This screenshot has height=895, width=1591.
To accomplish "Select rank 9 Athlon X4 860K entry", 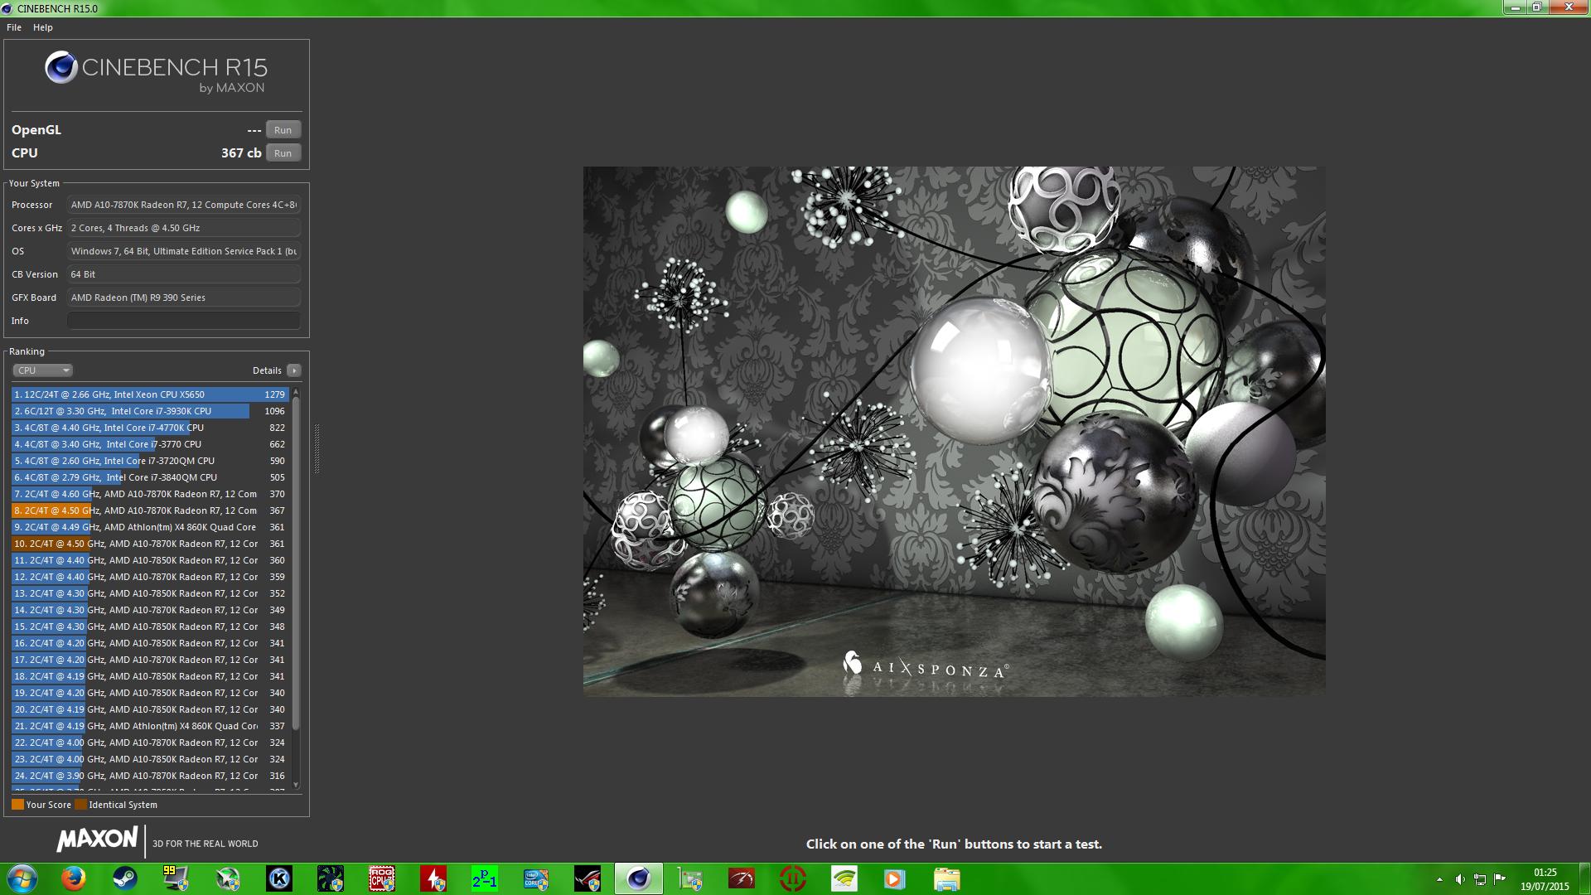I will pyautogui.click(x=150, y=527).
